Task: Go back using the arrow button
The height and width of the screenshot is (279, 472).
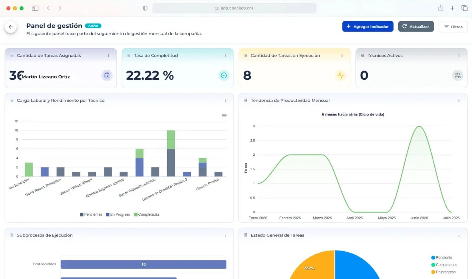Action: pyautogui.click(x=11, y=27)
